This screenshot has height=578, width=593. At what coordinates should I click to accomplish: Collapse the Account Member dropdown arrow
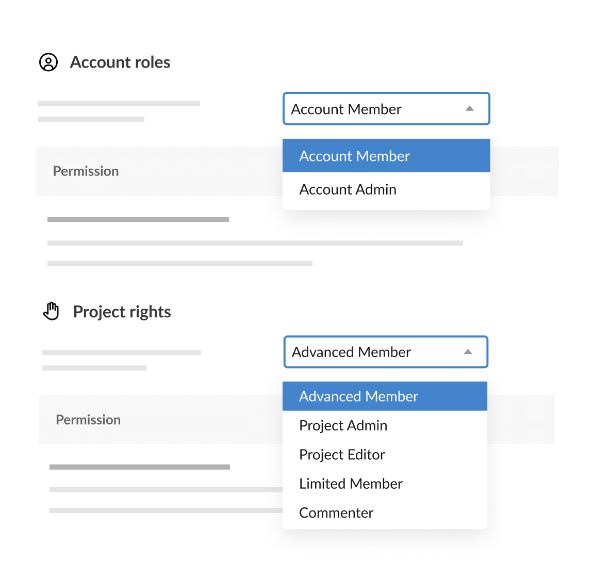click(469, 108)
